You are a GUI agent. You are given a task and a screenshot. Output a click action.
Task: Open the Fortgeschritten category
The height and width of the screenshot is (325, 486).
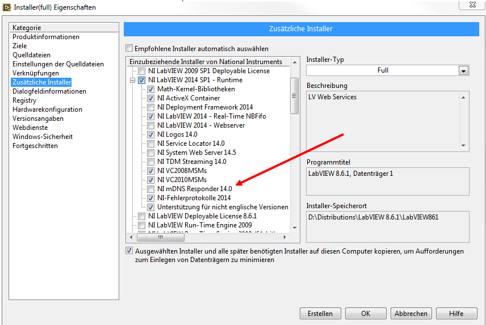coord(35,146)
